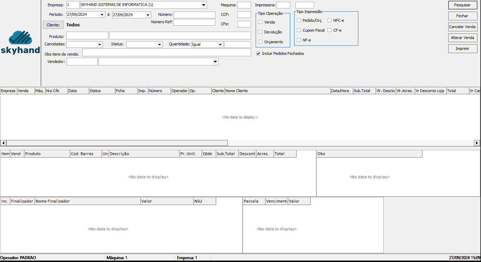Open the Quantidade comparison dropdown
This screenshot has width=481, height=262.
220,45
